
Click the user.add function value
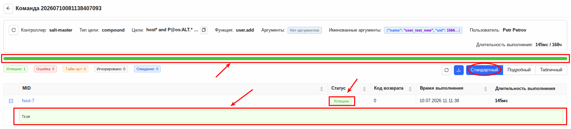point(245,30)
